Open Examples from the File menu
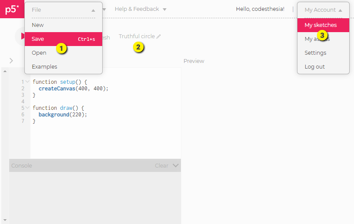The width and height of the screenshot is (354, 224). tap(44, 67)
